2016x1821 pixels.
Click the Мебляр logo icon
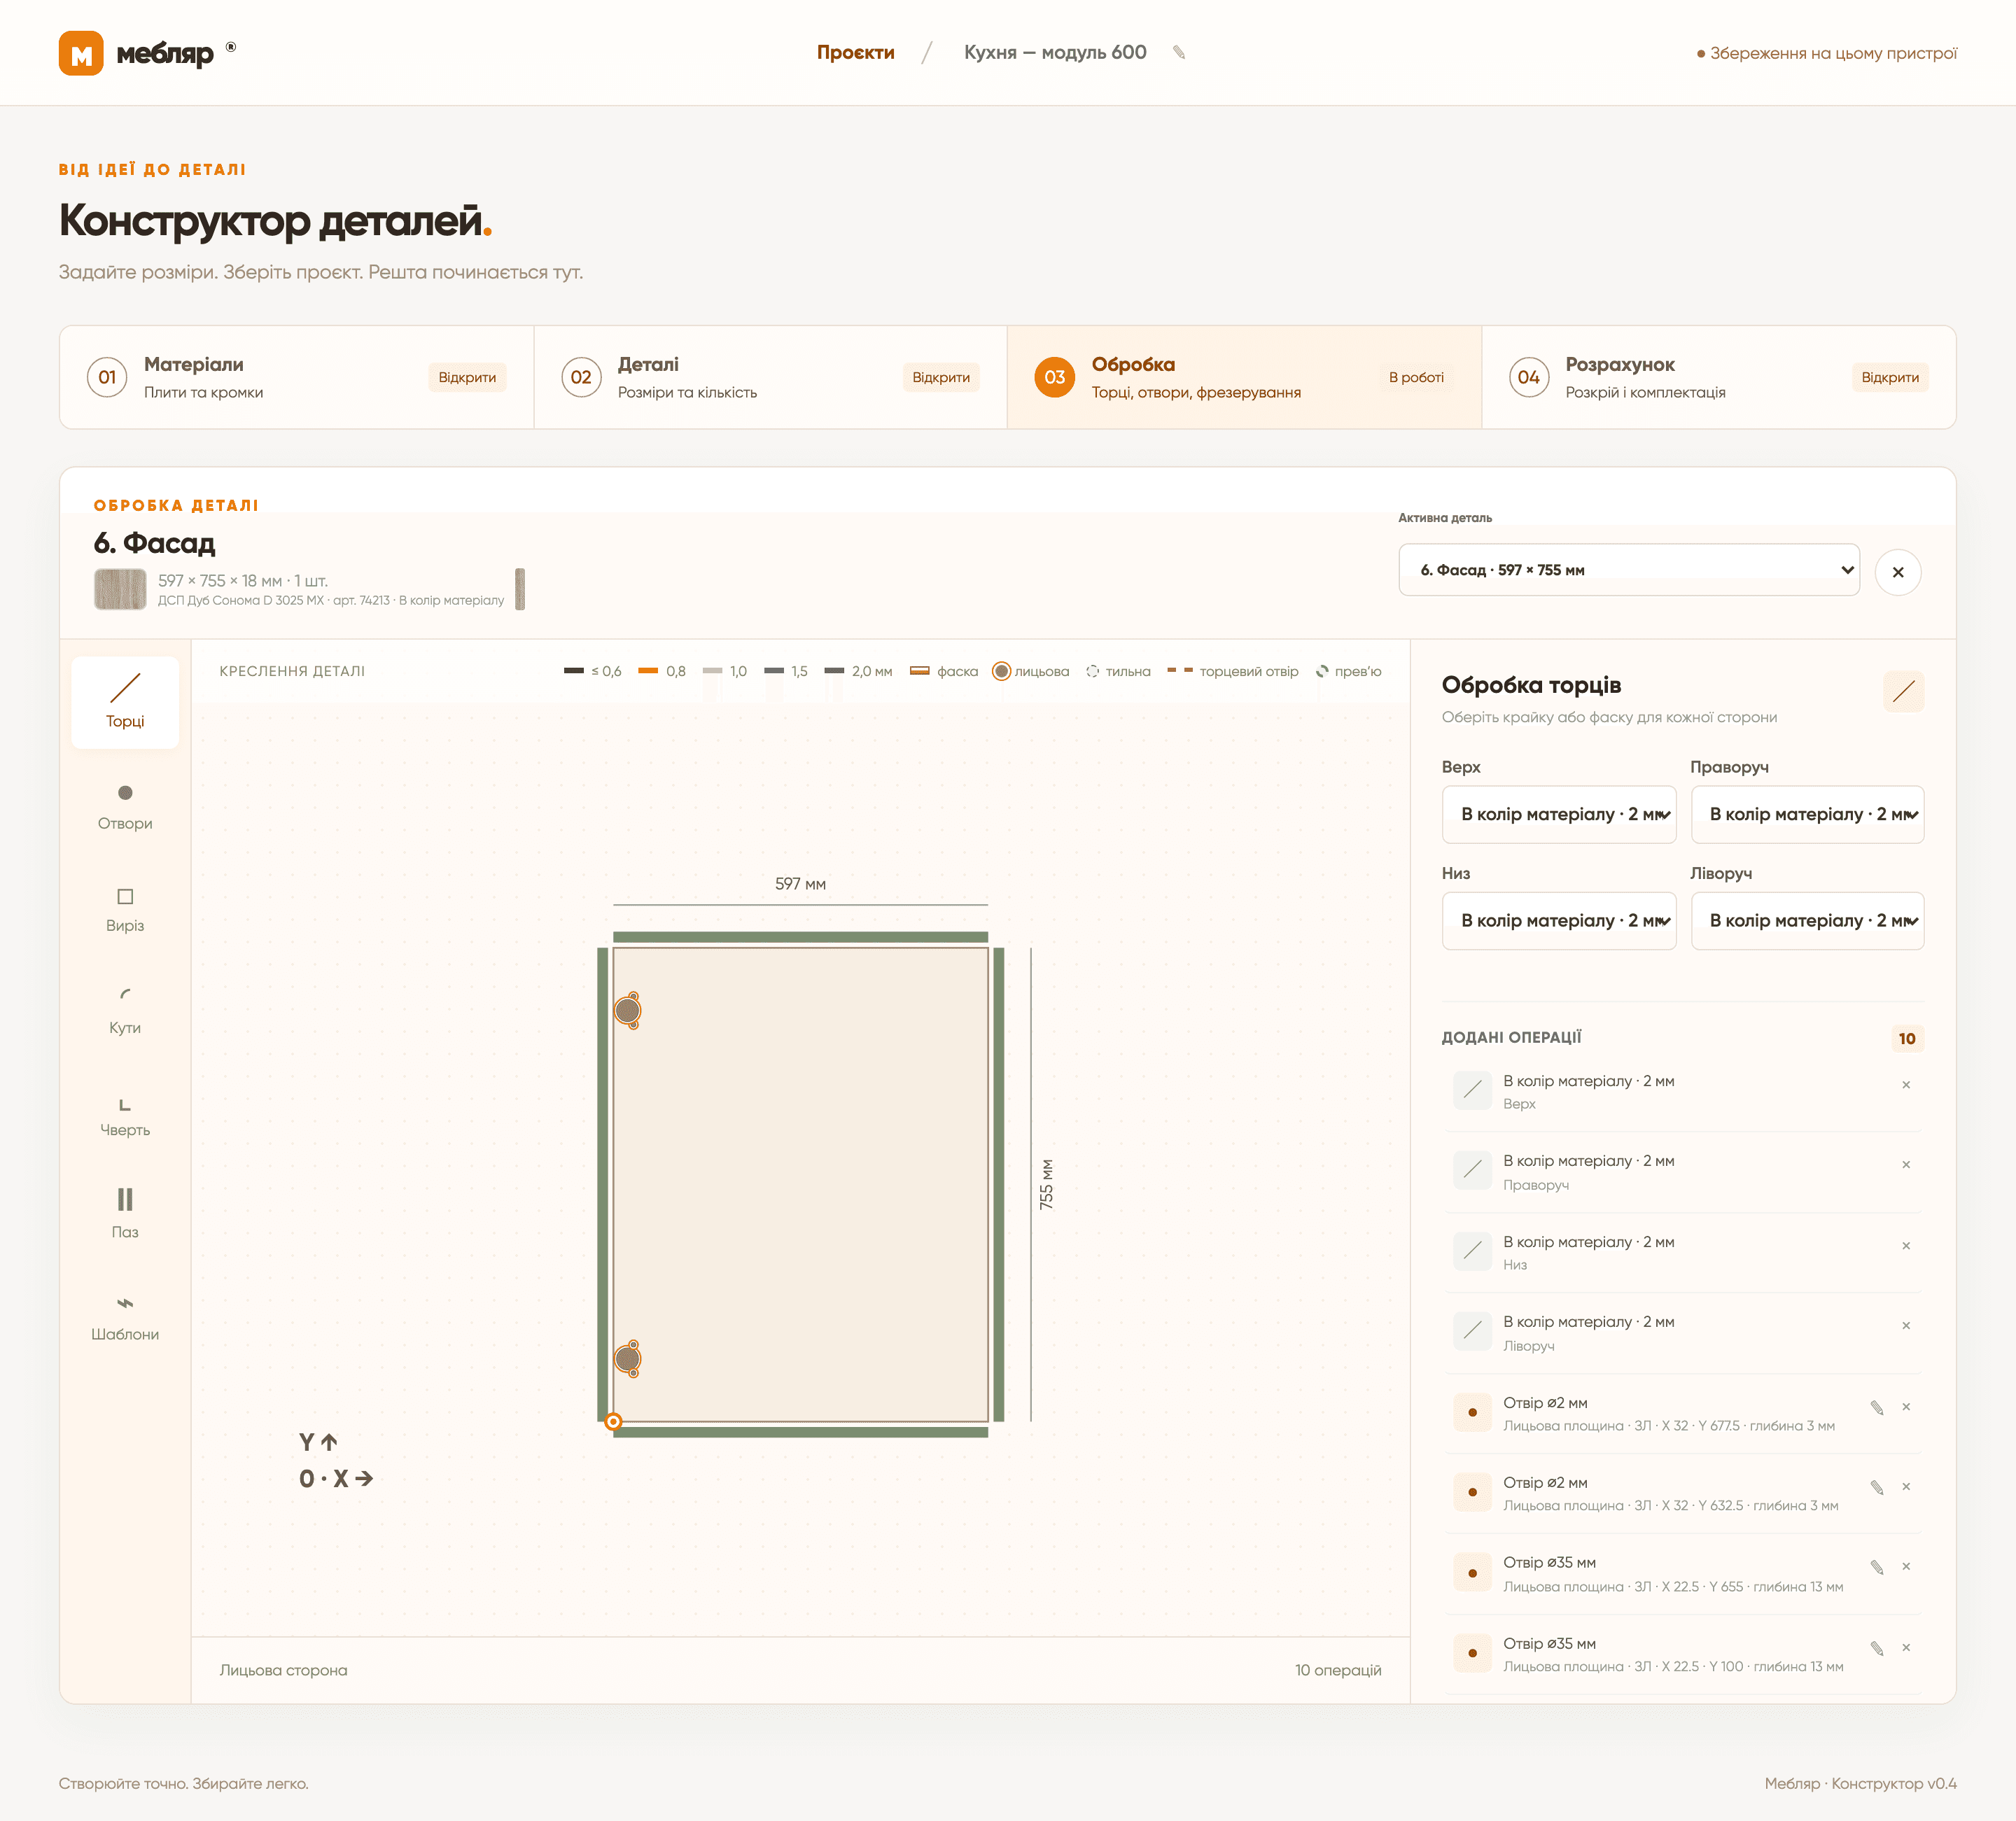coord(81,53)
